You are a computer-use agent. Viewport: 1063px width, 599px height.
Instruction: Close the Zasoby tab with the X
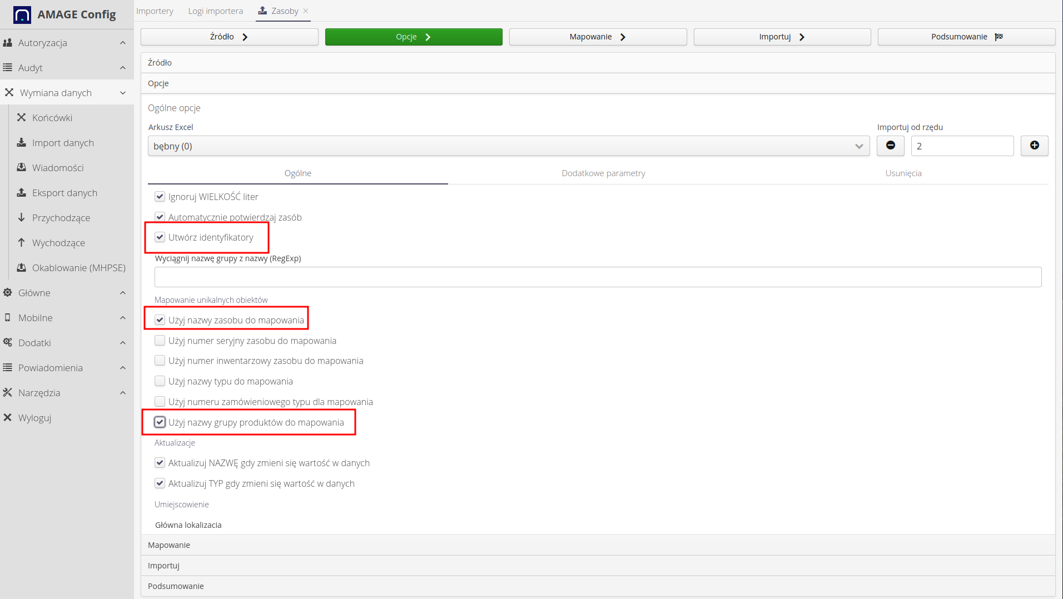pyautogui.click(x=306, y=11)
